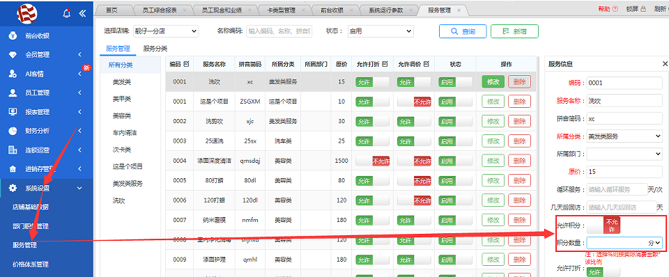
Task: Toggle 允许积分 switch in 服务信息 panel
Action: (x=603, y=225)
